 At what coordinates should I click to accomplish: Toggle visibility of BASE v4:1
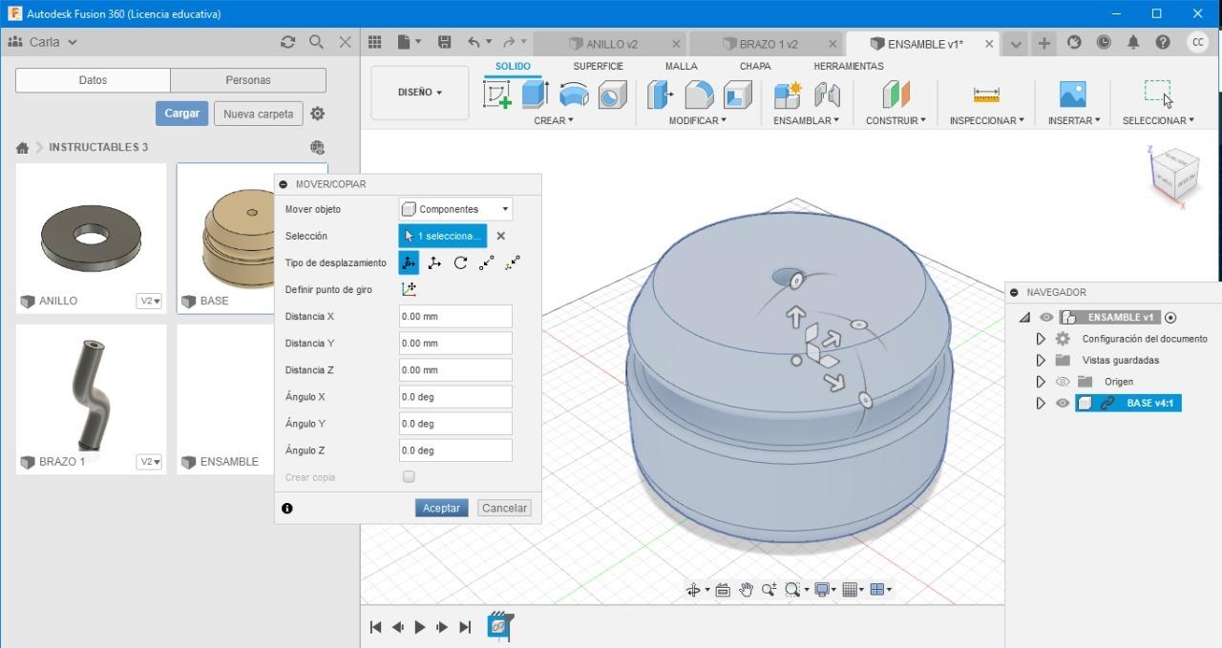1063,403
